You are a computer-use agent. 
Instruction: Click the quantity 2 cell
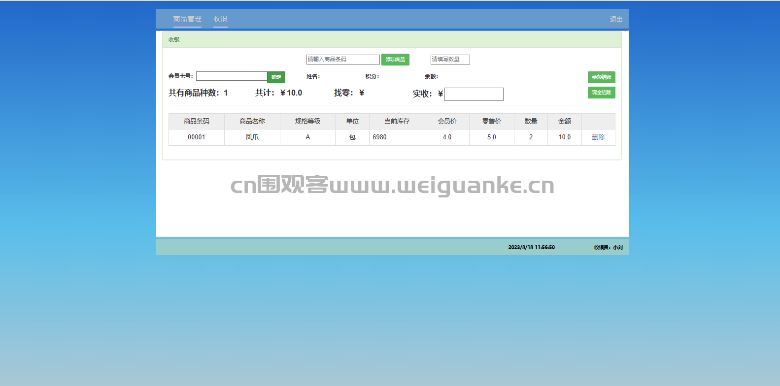click(x=531, y=137)
